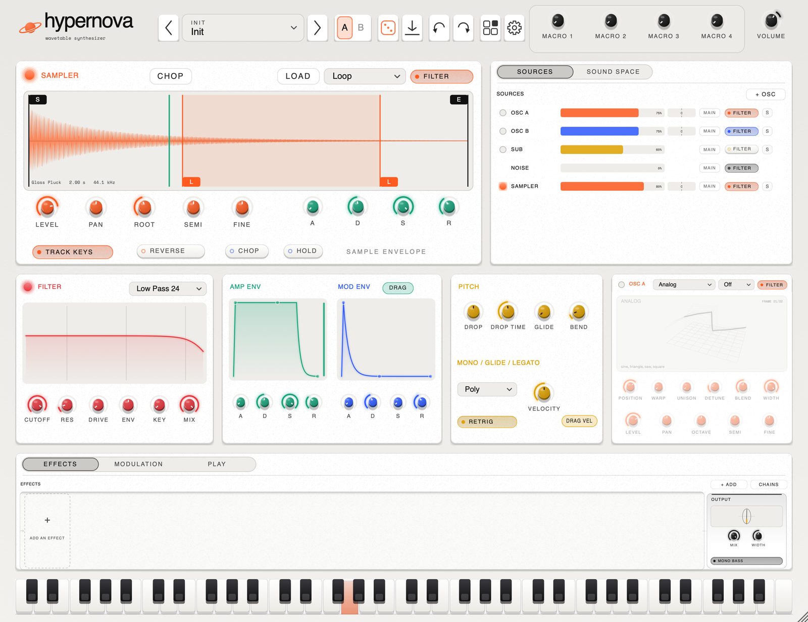This screenshot has height=622, width=808.
Task: Click the Macro 1 knob
Action: [x=558, y=21]
